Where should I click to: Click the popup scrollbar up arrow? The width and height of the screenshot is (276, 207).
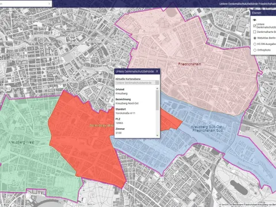coord(158,89)
